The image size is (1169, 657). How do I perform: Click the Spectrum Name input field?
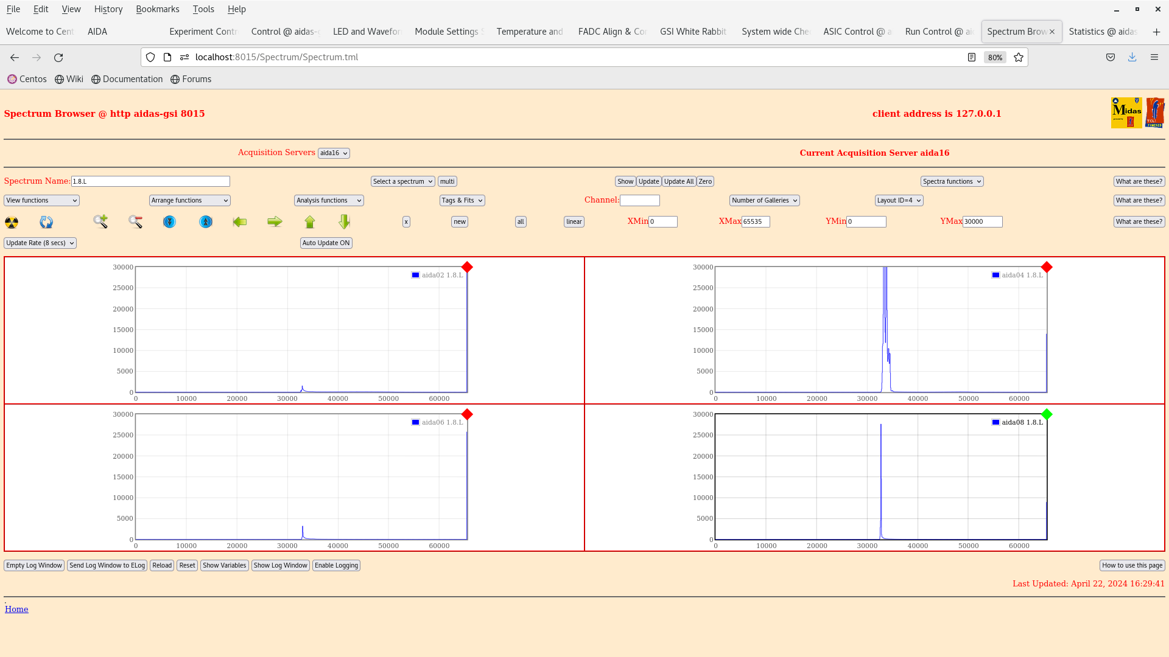coord(150,181)
